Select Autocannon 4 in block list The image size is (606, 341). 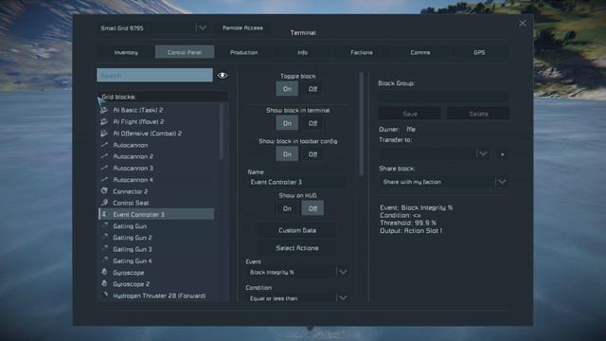tap(156, 180)
